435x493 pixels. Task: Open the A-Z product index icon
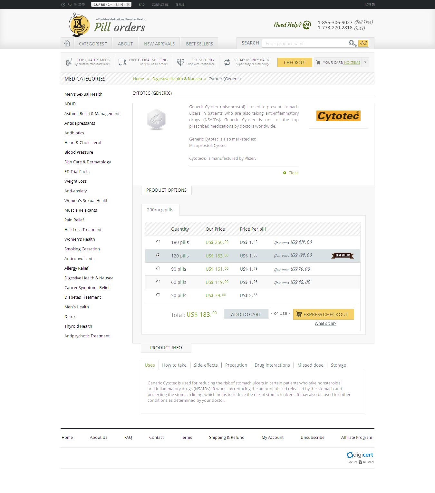(x=363, y=43)
